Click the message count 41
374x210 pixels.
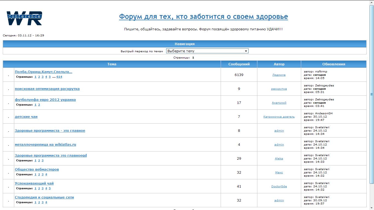pos(239,186)
